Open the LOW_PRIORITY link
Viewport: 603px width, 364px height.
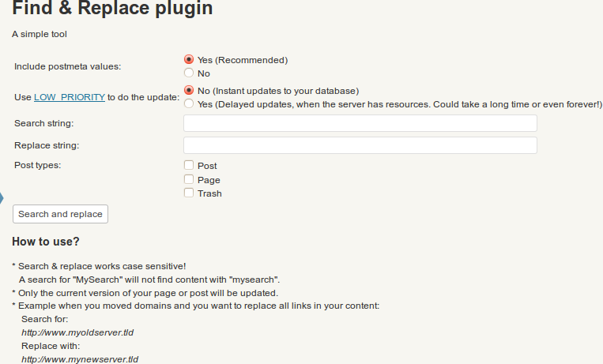(70, 97)
